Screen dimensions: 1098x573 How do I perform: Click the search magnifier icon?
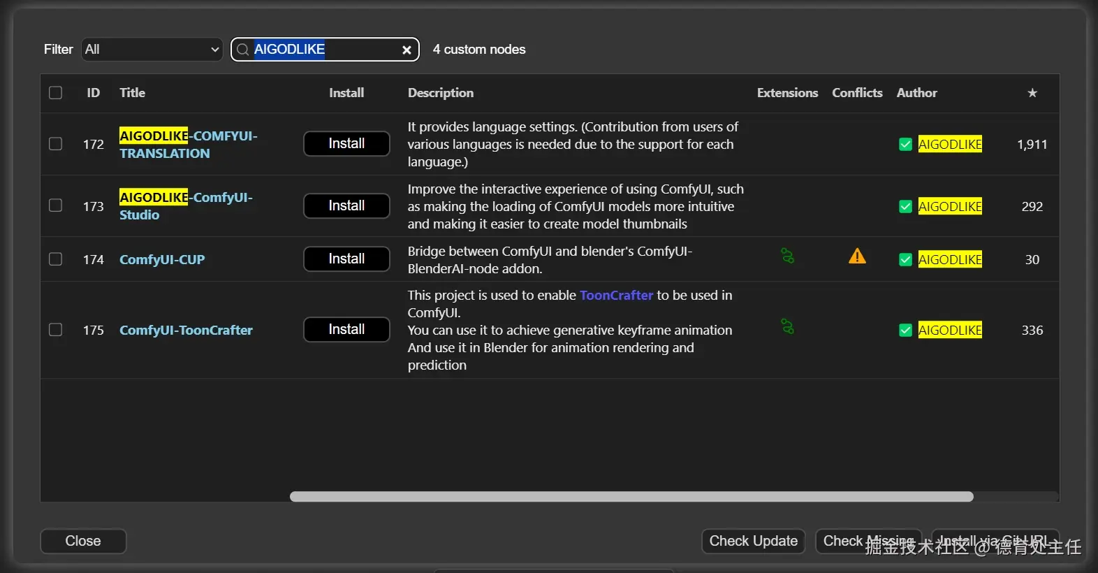pos(243,50)
